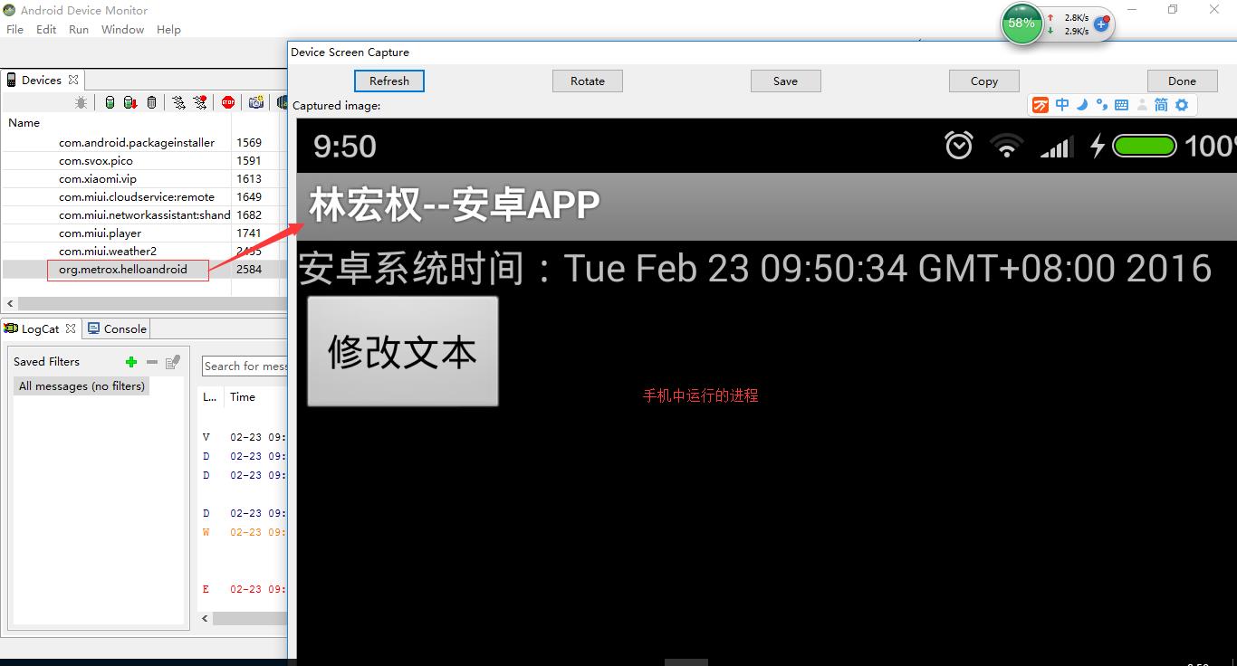Open the File menu

click(14, 29)
